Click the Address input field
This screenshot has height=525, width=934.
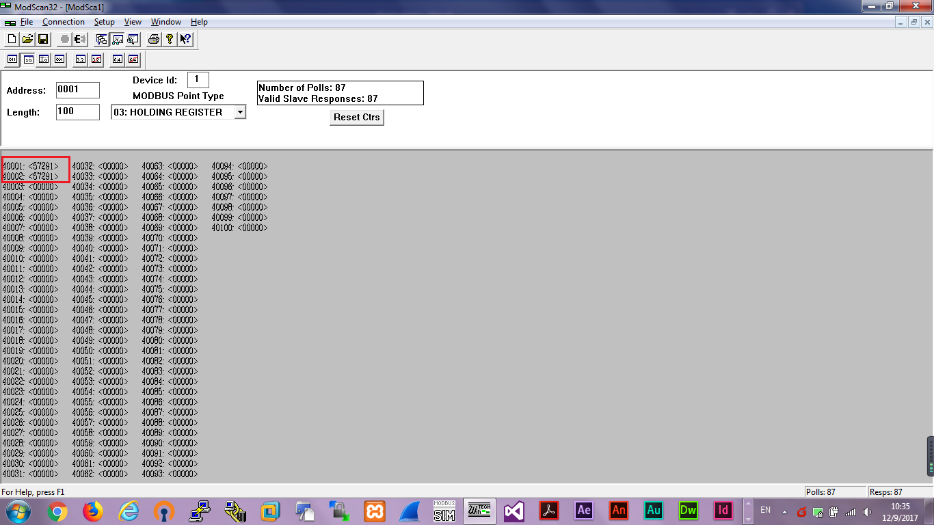pyautogui.click(x=77, y=90)
